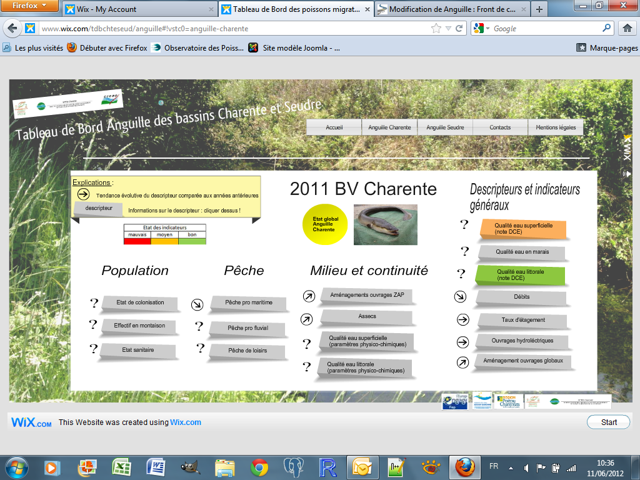Open the Marque-pages bookmarks menu
This screenshot has width=640, height=480.
pyautogui.click(x=607, y=47)
